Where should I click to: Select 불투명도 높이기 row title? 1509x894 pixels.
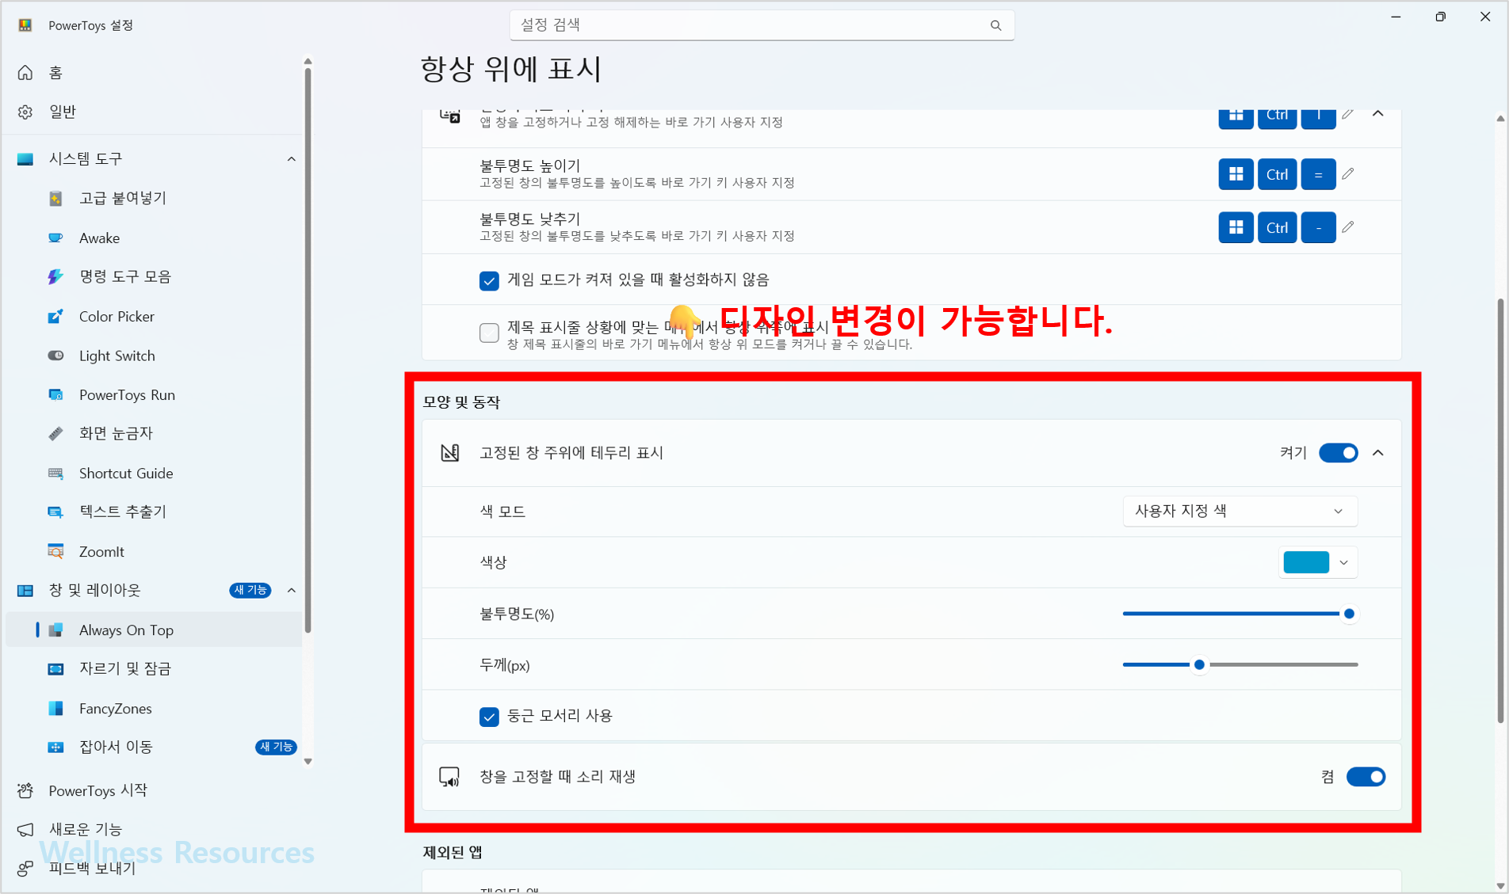pos(529,165)
